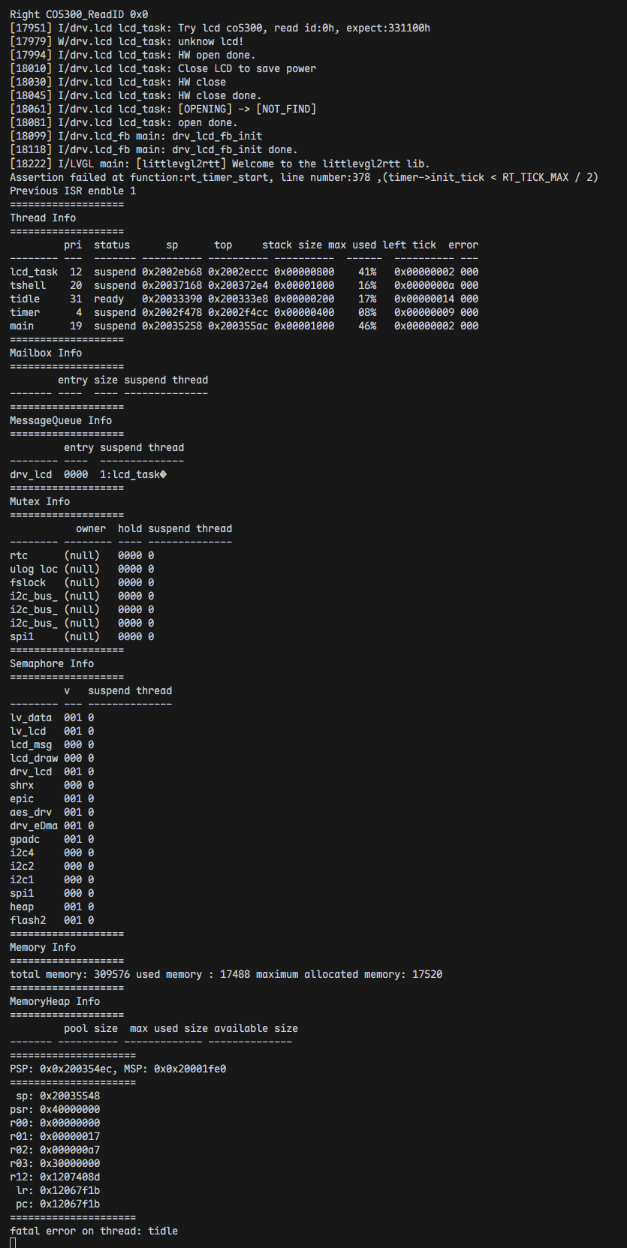Click the 'flash2' semaphore entry
This screenshot has height=1248, width=627.
[x=28, y=920]
